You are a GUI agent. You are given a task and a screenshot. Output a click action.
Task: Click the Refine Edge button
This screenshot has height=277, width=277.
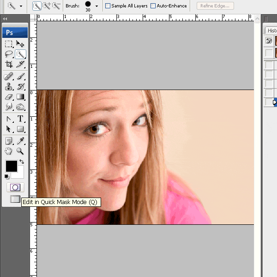pyautogui.click(x=215, y=6)
